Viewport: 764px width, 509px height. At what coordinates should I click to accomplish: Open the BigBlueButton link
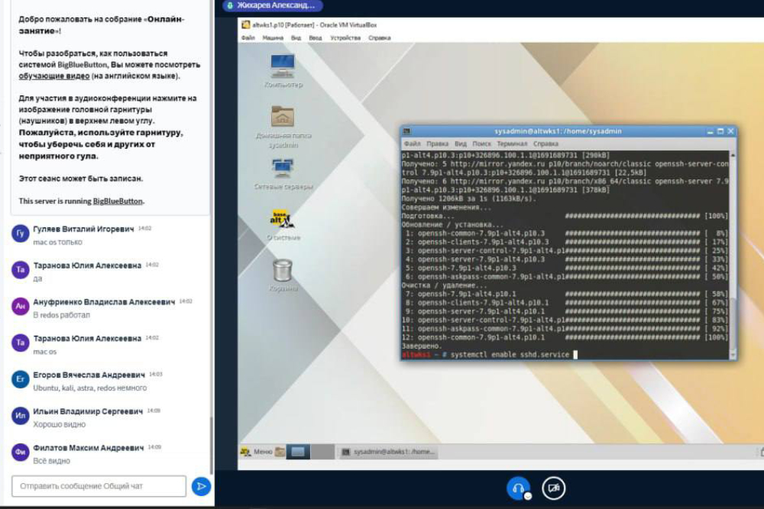(x=118, y=201)
